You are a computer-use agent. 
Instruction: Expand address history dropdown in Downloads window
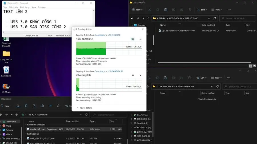[81, 115]
